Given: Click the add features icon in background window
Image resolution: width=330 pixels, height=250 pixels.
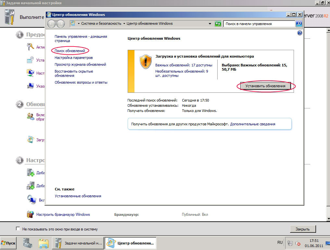Looking at the screenshot, I should [30, 186].
